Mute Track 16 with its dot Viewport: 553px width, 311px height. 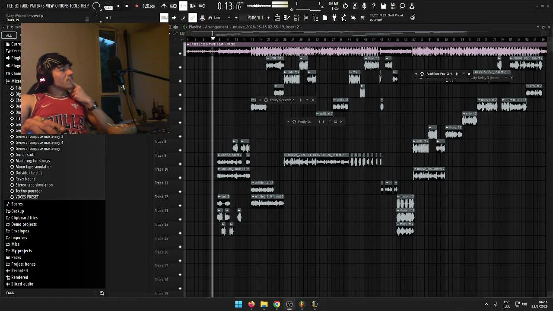(x=180, y=260)
